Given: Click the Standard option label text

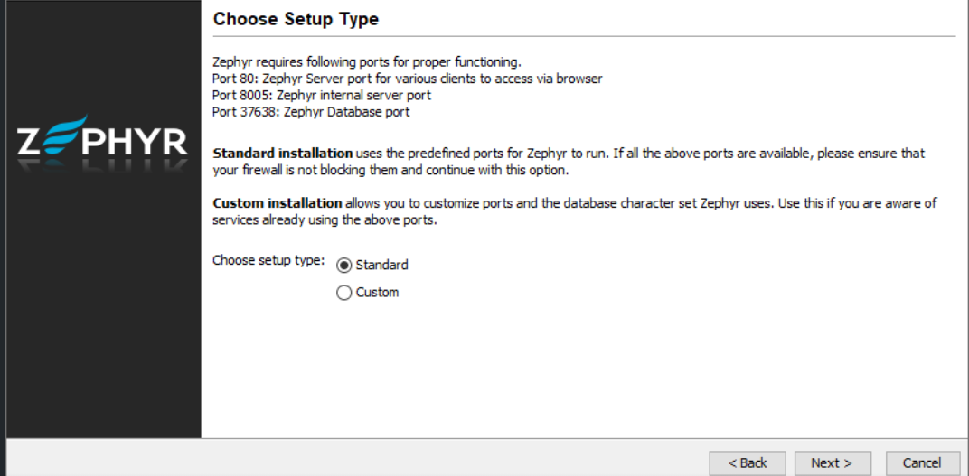Looking at the screenshot, I should [381, 266].
